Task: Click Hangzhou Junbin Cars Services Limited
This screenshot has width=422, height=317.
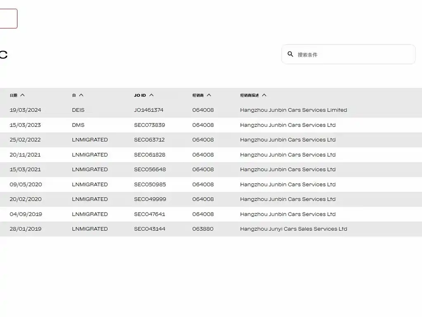Action: click(294, 110)
